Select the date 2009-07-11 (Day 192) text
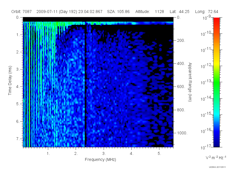Image resolution: width=231 pixels, height=173 pixels. coord(57,12)
